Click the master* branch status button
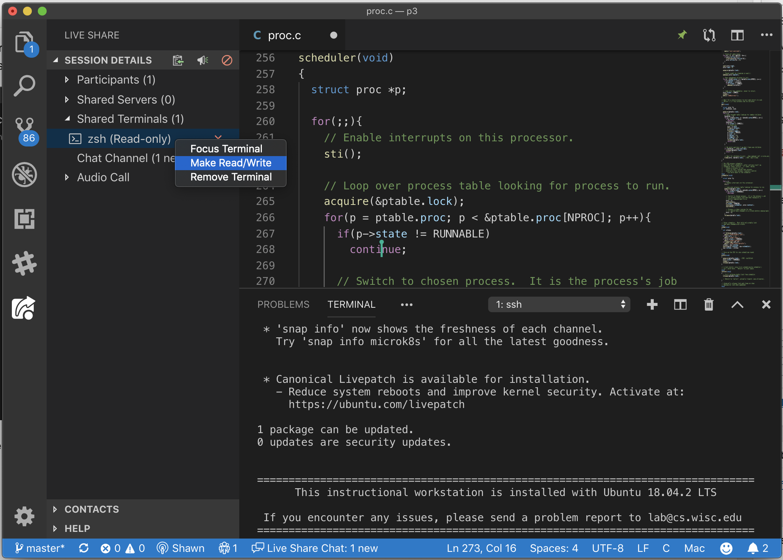This screenshot has width=783, height=560. coord(40,548)
